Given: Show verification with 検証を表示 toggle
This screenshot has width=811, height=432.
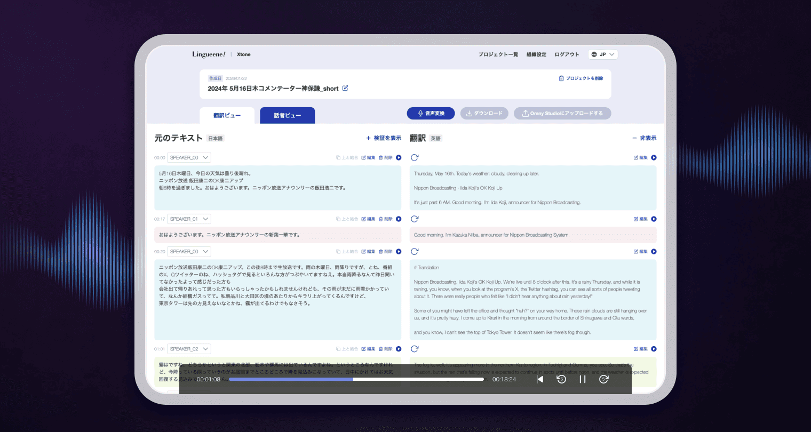Looking at the screenshot, I should pos(384,138).
